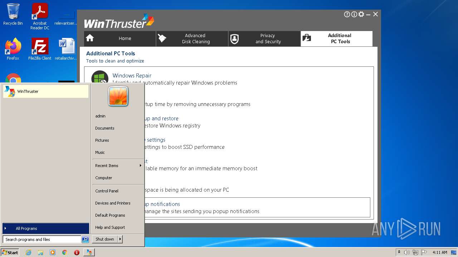Select the Additional PC Tools tab
Image resolution: width=458 pixels, height=257 pixels.
pyautogui.click(x=337, y=39)
